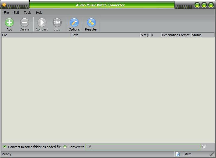Click the green Add plus icon

[x=9, y=22]
